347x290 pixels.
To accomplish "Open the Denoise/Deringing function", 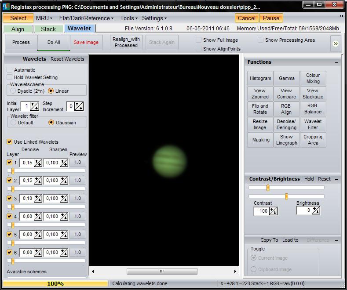I will pos(287,124).
